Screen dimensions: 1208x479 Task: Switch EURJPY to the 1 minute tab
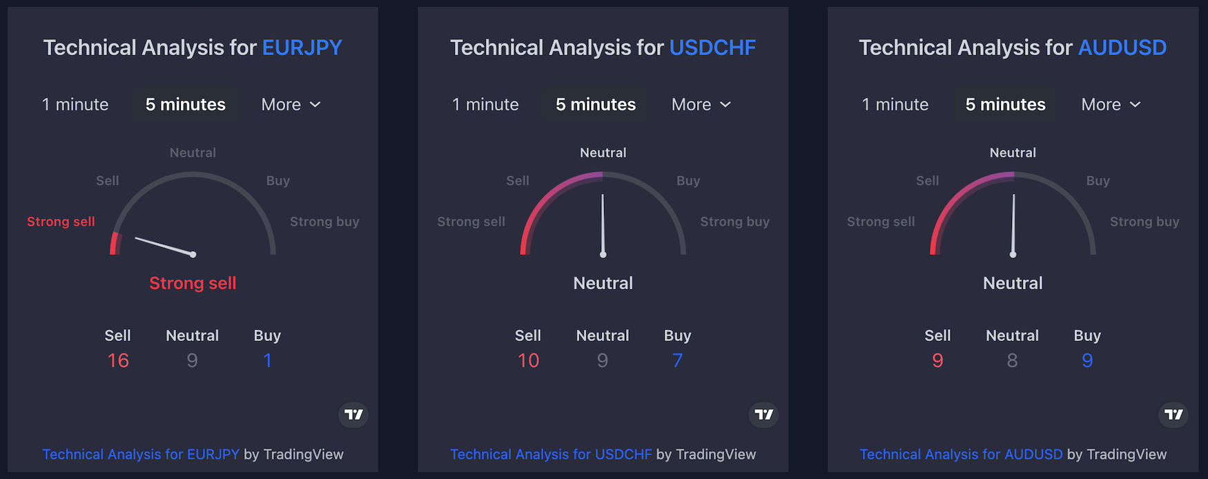(75, 105)
